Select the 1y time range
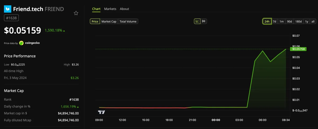The image size is (318, 129). pyautogui.click(x=307, y=21)
